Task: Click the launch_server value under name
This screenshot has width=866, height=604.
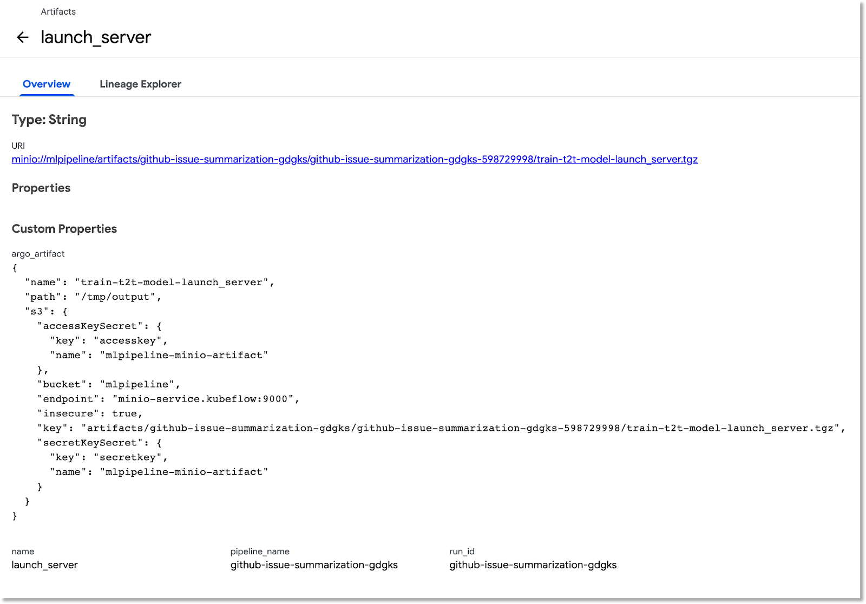Action: click(45, 565)
